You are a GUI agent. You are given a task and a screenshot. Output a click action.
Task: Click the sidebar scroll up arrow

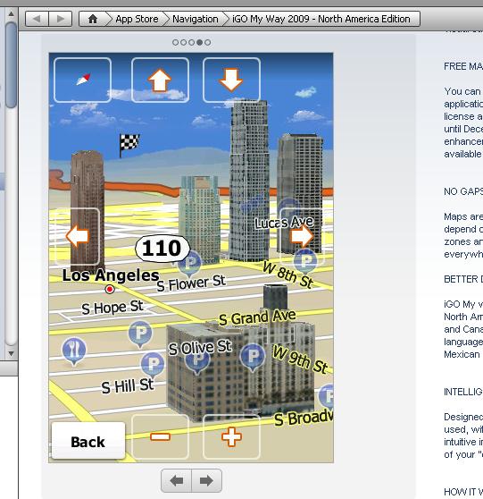[x=11, y=13]
